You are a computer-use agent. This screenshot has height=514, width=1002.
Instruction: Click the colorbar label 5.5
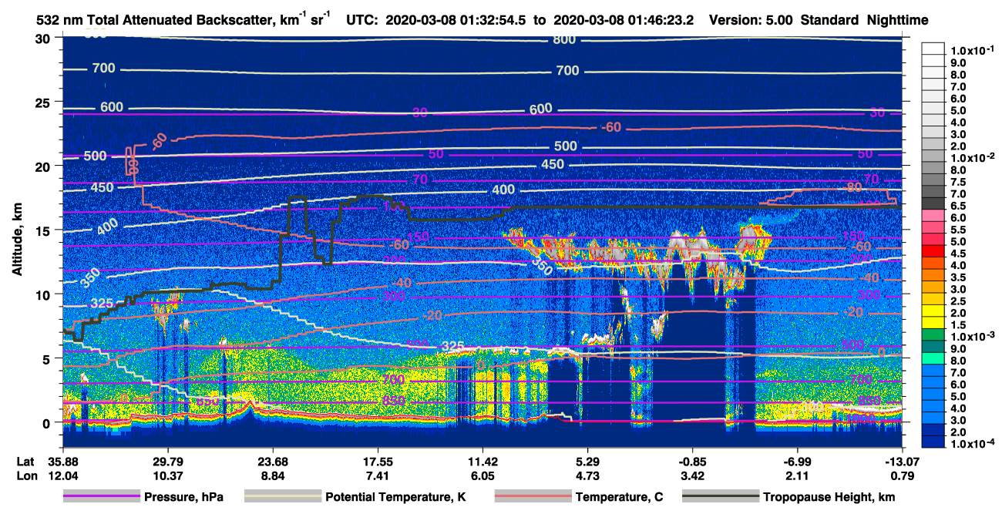tap(960, 230)
